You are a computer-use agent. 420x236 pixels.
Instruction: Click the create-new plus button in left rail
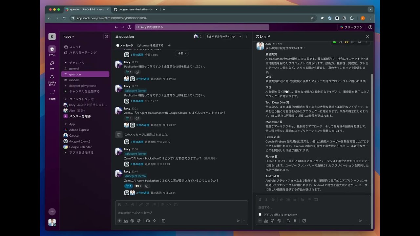click(52, 212)
